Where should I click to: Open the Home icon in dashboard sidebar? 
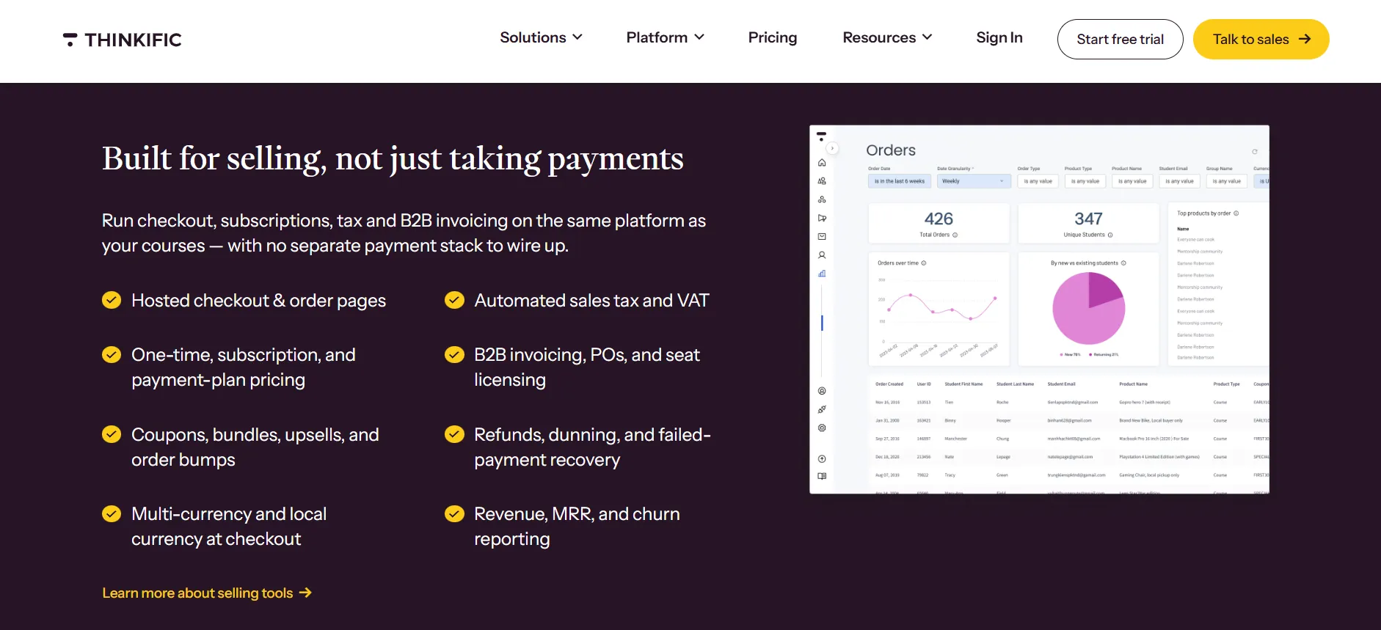822,163
